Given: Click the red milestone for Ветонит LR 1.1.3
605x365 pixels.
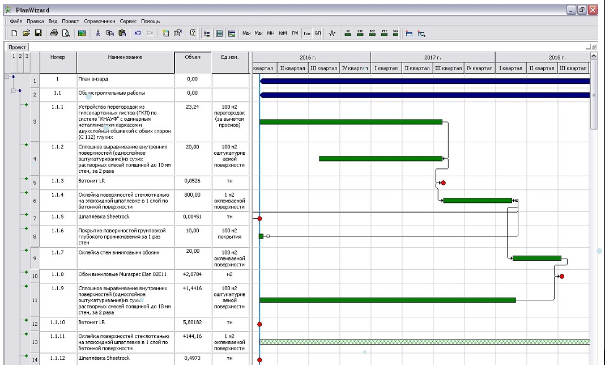Looking at the screenshot, I should pyautogui.click(x=444, y=182).
